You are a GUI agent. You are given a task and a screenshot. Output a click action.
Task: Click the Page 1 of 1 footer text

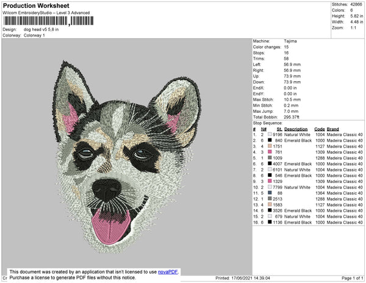point(350,278)
